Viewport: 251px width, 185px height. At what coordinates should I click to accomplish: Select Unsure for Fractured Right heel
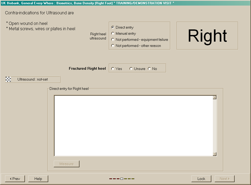[x=131, y=69]
